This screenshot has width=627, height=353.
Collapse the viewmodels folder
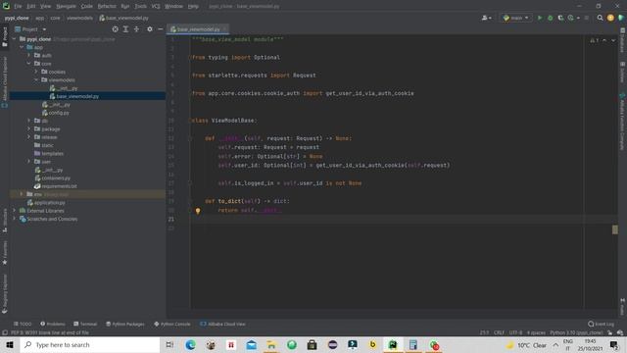36,80
